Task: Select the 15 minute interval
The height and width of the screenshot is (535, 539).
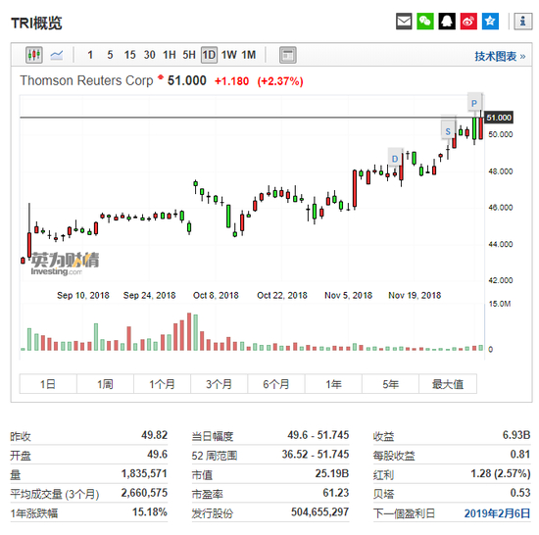Action: 130,55
